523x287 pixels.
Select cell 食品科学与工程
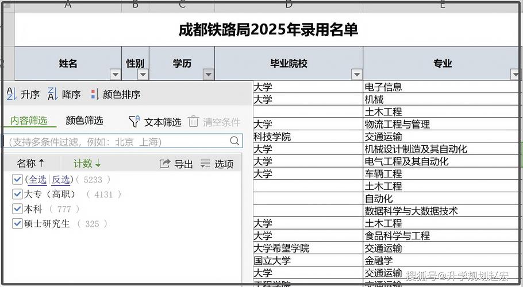coord(441,236)
